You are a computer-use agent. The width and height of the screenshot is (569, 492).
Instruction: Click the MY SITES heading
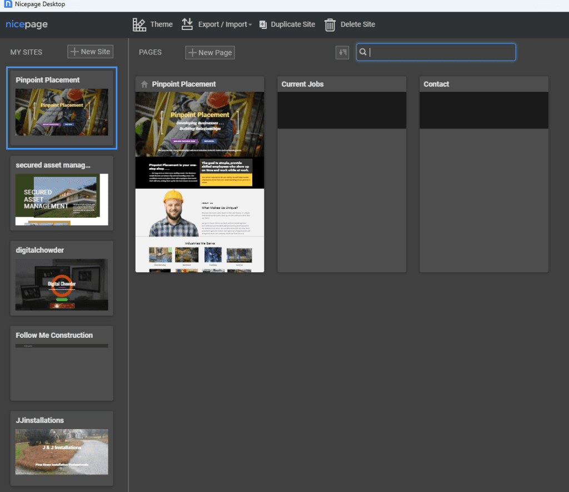pyautogui.click(x=26, y=52)
